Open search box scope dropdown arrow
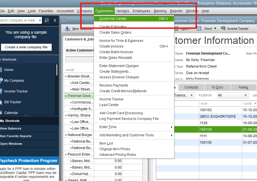The image size is (257, 181). pos(39,20)
